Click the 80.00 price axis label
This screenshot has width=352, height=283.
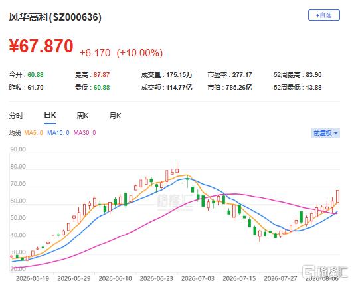(x=18, y=167)
